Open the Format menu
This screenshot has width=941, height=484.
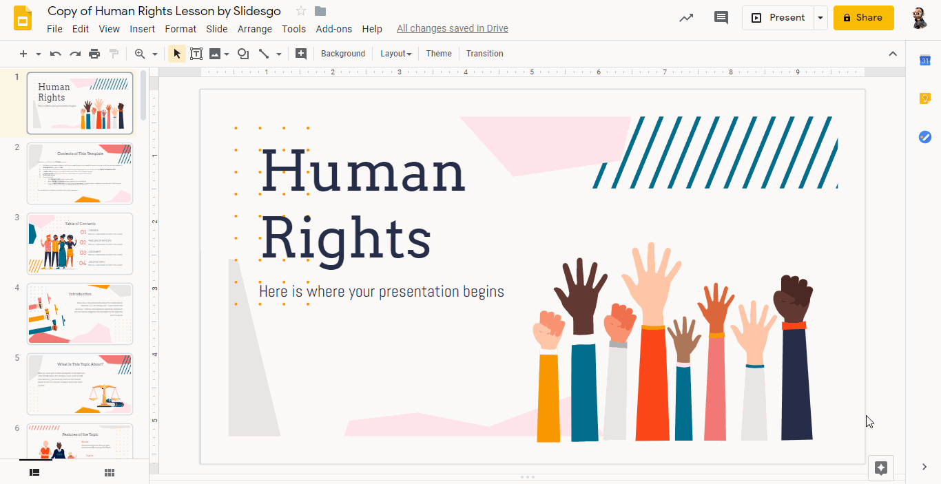[180, 29]
